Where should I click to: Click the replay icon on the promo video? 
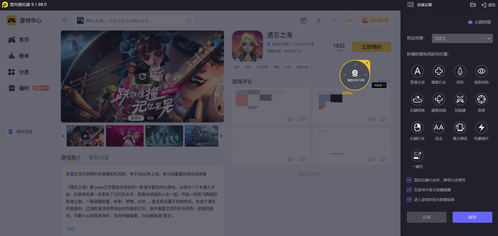click(x=142, y=76)
